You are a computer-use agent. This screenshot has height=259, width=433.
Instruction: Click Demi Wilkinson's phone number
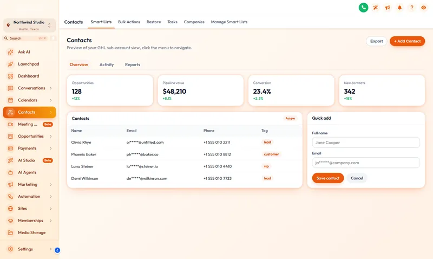218,179
